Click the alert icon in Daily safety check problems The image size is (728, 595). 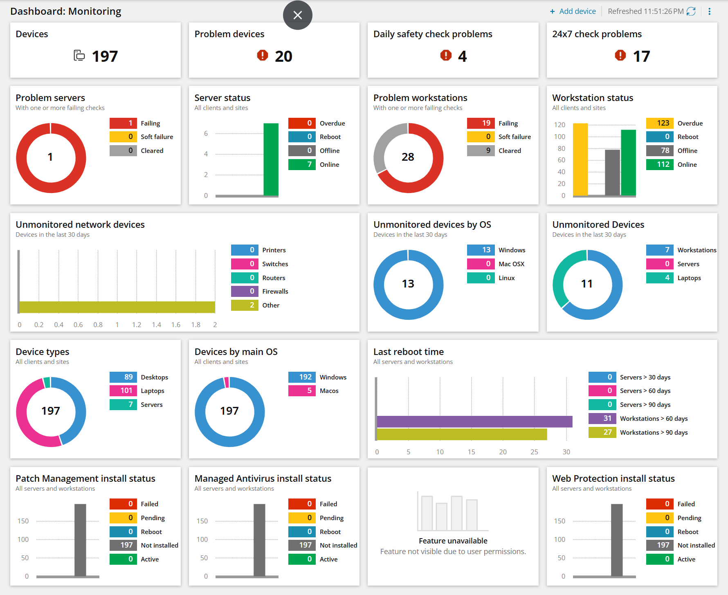(446, 55)
